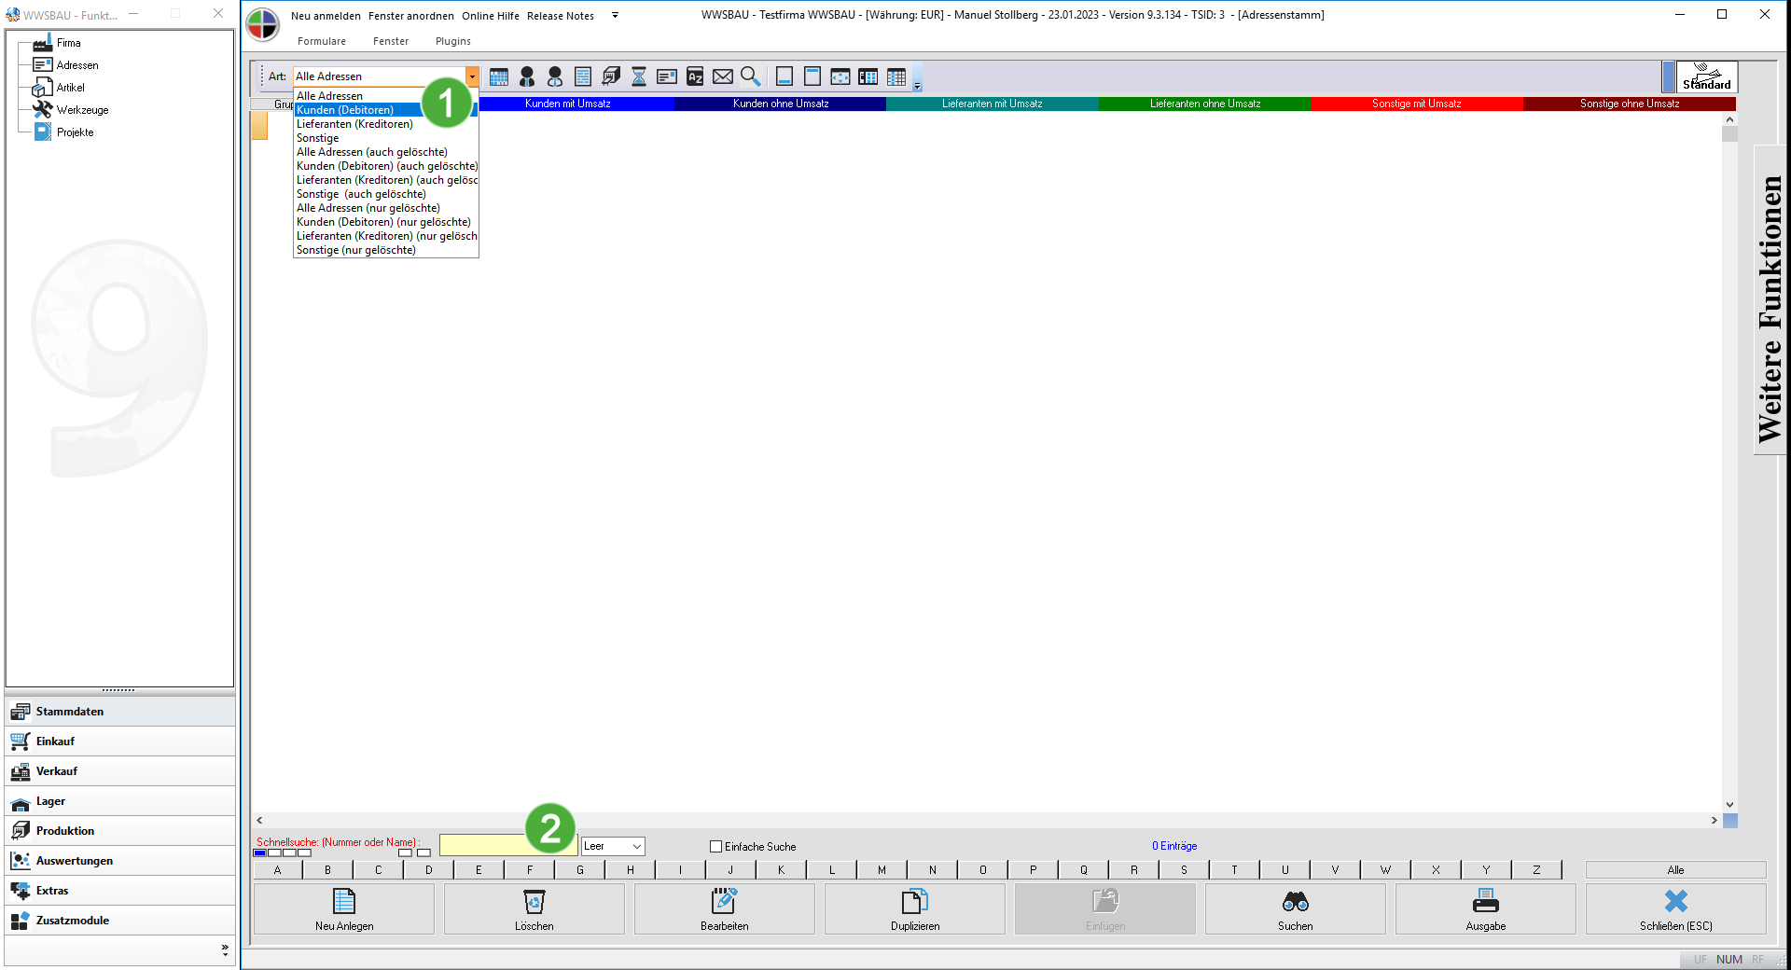The height and width of the screenshot is (970, 1791).
Task: Expand the toolbar overflow arrow
Action: tap(917, 85)
